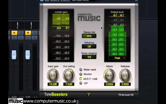
Task: Click the Dithering Off selector
Action: [89, 47]
